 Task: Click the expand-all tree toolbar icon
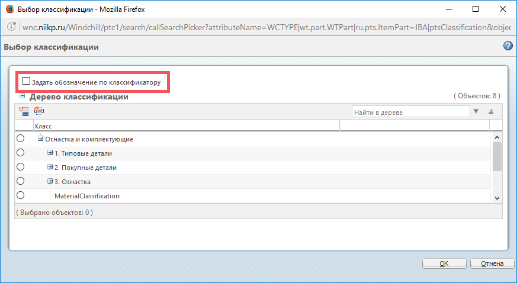pos(24,111)
